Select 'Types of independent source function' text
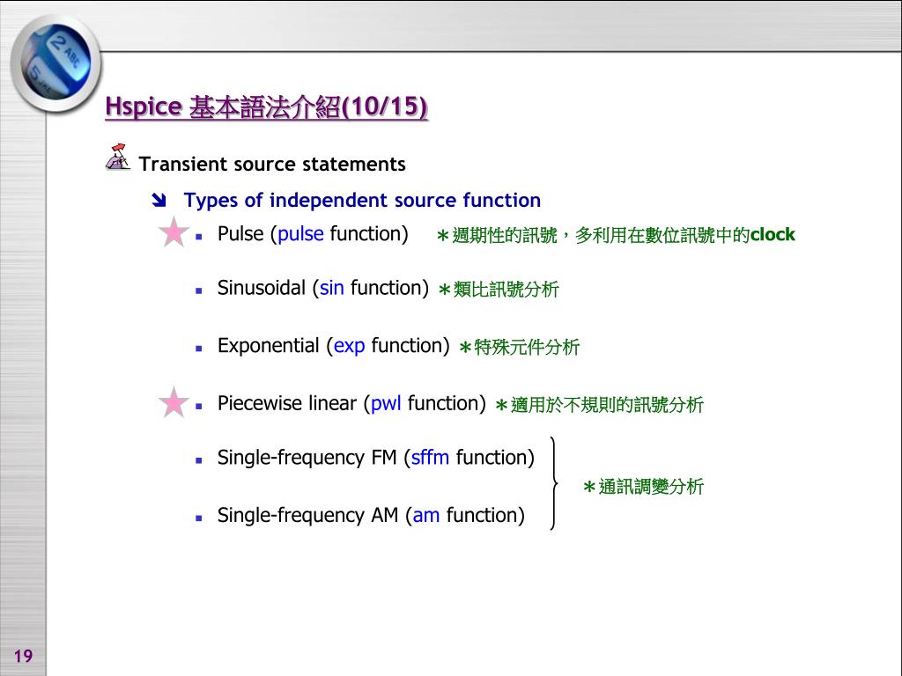The height and width of the screenshot is (676, 902). [x=362, y=200]
